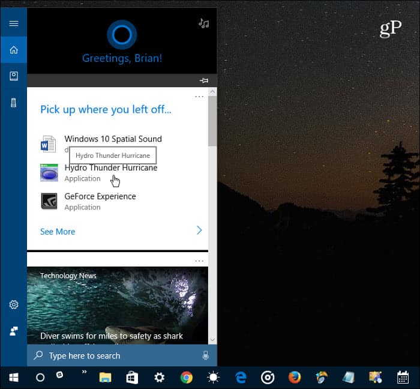
Task: Click the Cortana circle logo
Action: point(122,35)
